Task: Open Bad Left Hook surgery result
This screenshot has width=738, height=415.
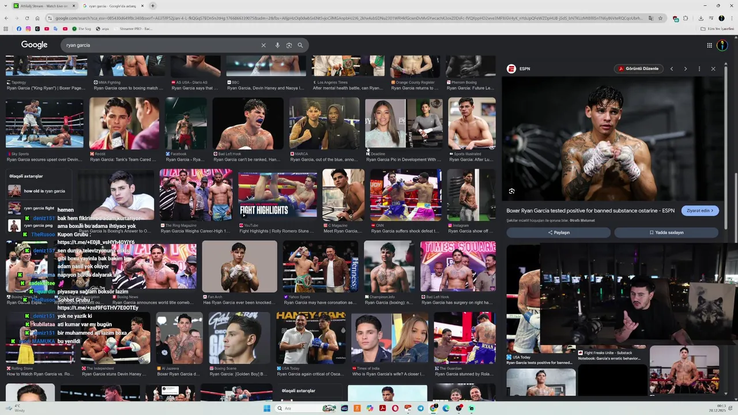Action: 458,266
